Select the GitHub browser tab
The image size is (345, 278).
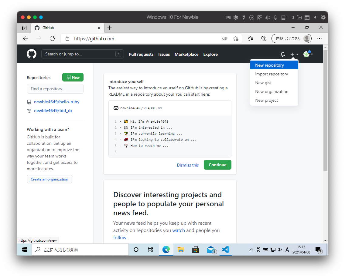click(67, 28)
